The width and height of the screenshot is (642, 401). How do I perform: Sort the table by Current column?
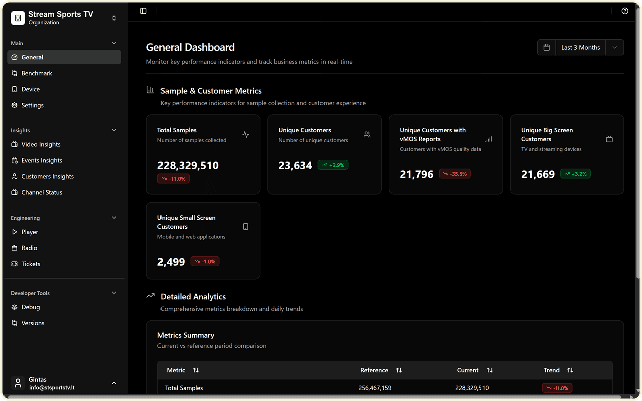click(x=490, y=370)
